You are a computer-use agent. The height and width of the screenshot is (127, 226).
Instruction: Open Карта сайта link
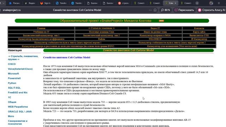[199, 32]
